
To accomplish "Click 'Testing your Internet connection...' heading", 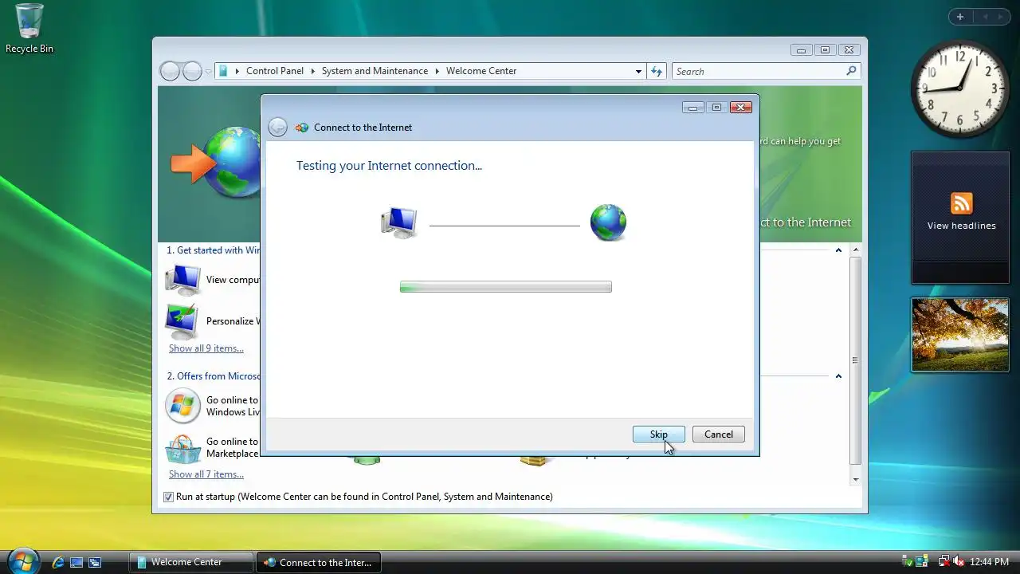I will [389, 166].
